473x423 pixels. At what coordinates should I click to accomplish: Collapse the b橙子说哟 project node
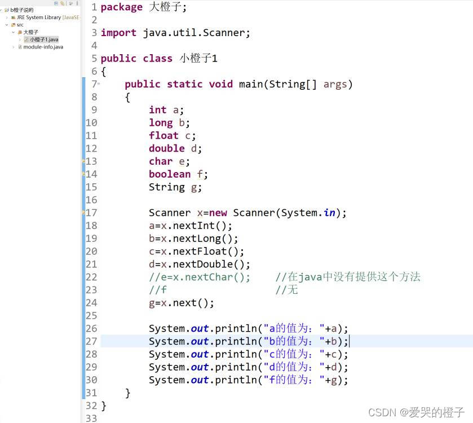click(1, 10)
